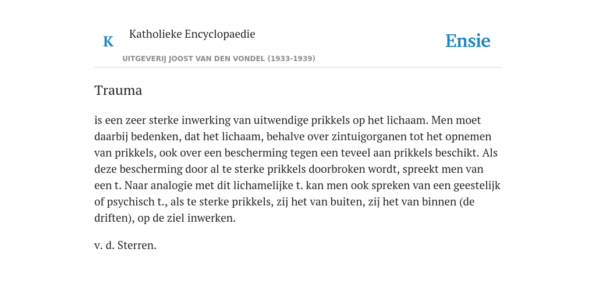Click the word '(de' ending the sixth line

pyautogui.click(x=467, y=202)
